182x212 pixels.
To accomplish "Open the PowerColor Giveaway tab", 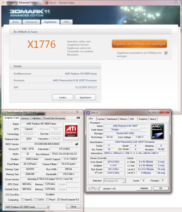I will point(54,118).
